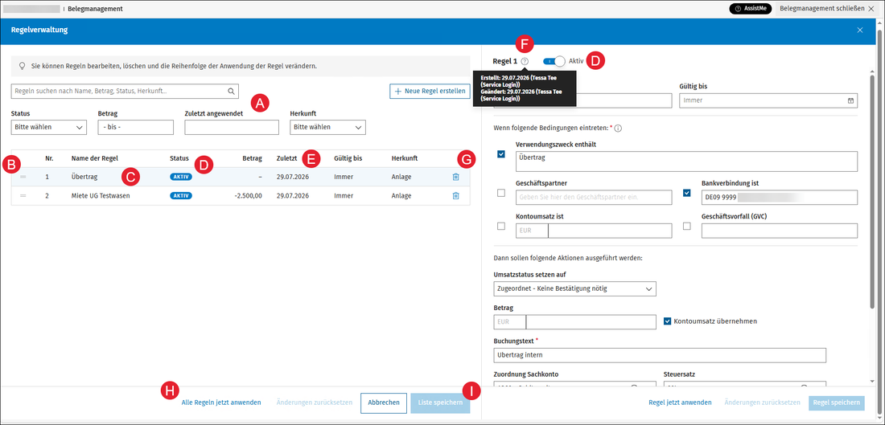Show info icon next to conditions heading
885x425 pixels.
pos(618,128)
